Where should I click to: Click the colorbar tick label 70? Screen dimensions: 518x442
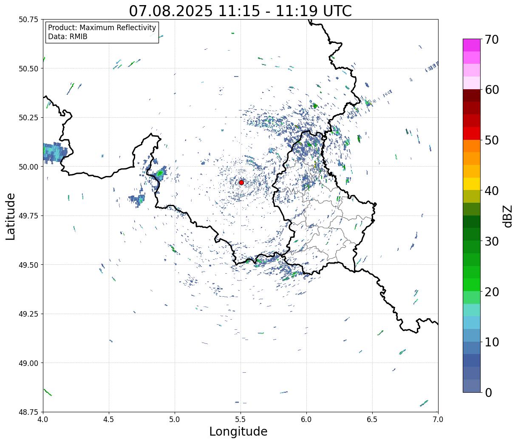[x=491, y=40]
